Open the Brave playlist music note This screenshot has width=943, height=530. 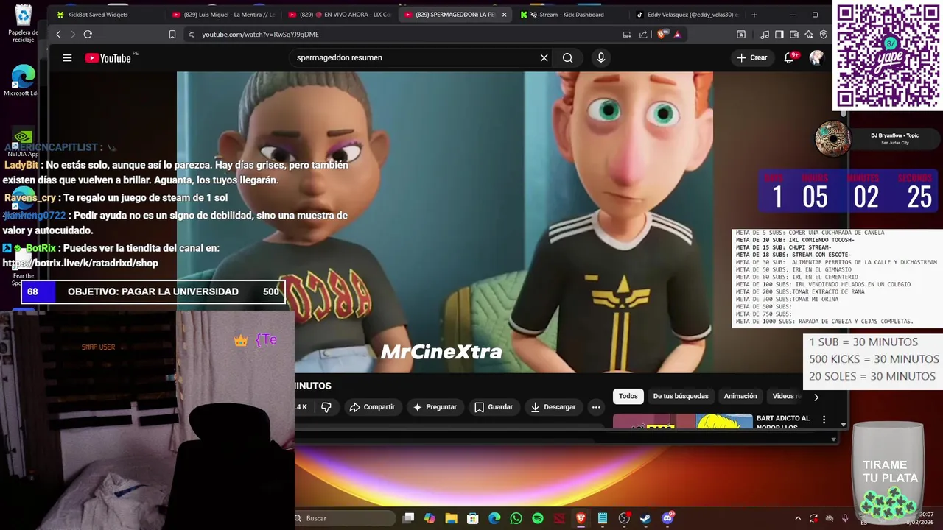click(765, 35)
